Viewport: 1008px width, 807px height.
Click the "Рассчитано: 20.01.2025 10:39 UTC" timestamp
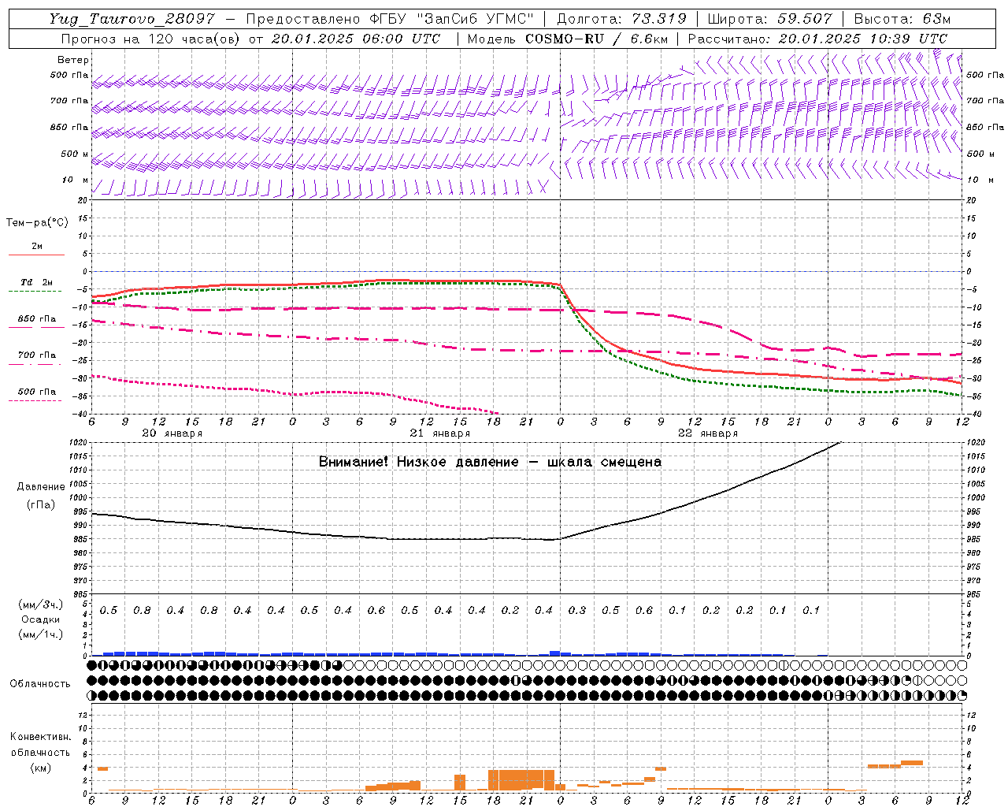tap(817, 39)
